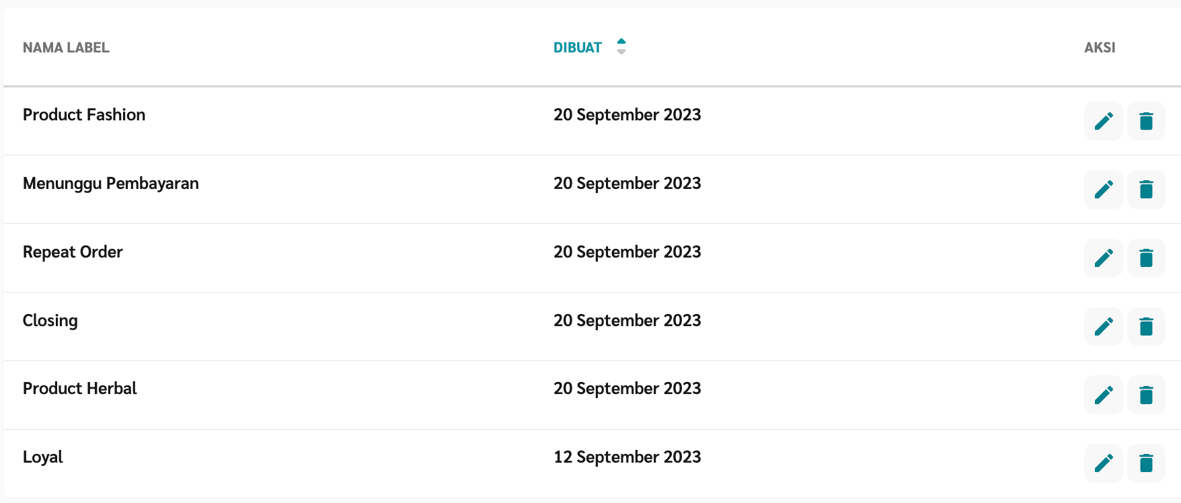Click the DIBUAT header text
The height and width of the screenshot is (503, 1181).
(576, 47)
